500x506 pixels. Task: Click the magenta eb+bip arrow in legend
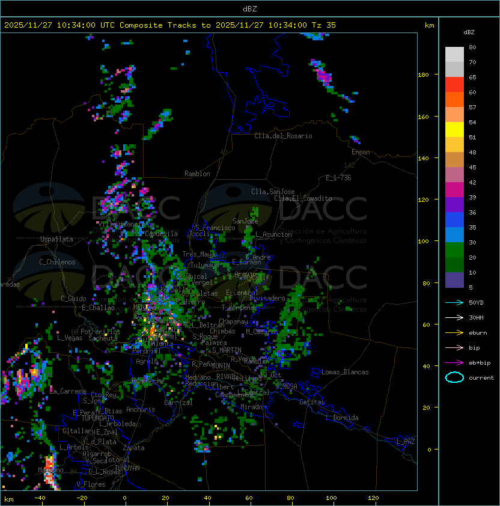(454, 363)
